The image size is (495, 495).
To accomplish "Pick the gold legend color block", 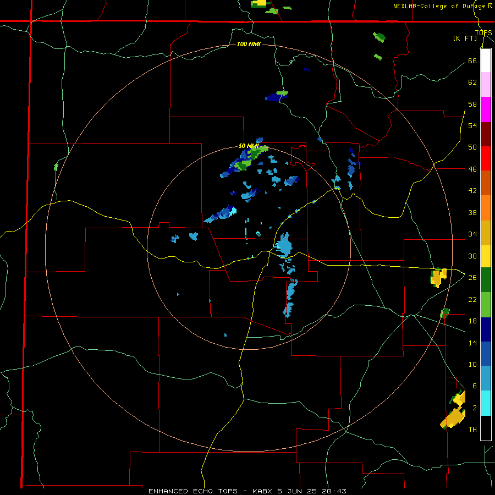I will coord(486,233).
